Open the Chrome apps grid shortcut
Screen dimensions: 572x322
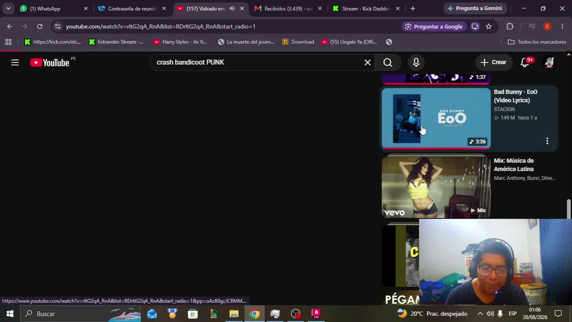tap(8, 42)
